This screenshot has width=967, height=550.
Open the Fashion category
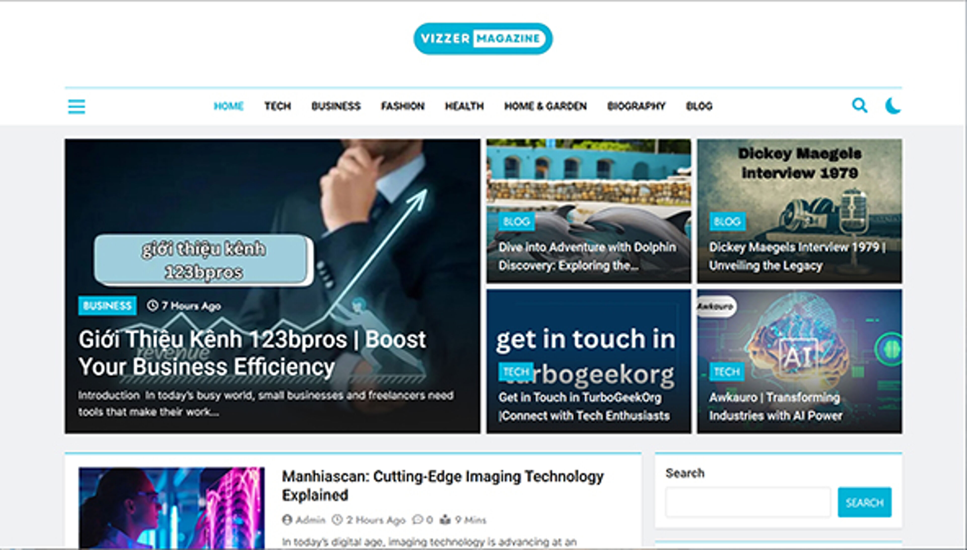[x=403, y=106]
